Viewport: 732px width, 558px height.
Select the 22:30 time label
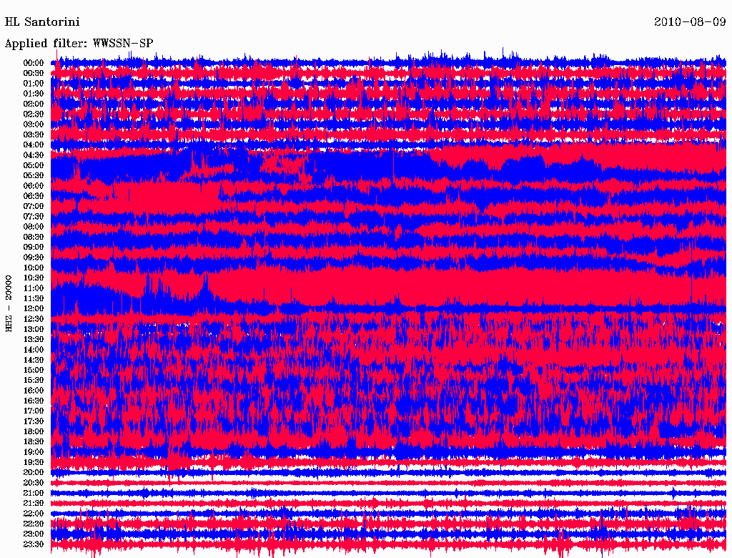[33, 524]
